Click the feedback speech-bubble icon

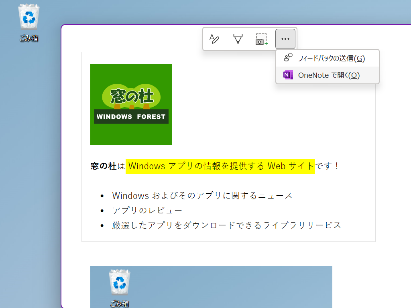[287, 57]
